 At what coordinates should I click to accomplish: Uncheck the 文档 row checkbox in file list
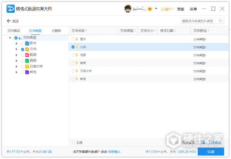(73, 47)
